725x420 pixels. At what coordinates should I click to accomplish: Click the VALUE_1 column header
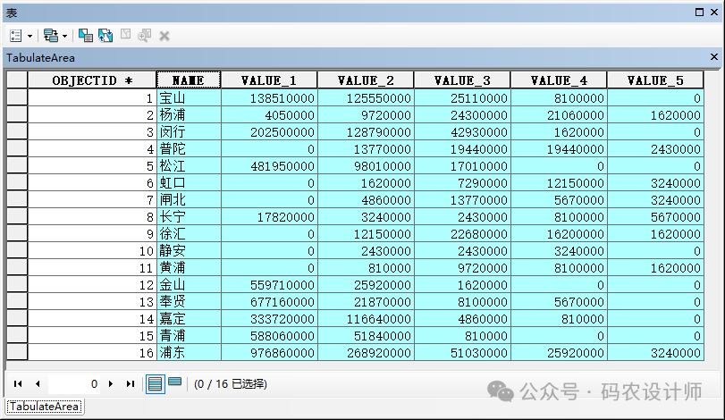click(x=269, y=80)
